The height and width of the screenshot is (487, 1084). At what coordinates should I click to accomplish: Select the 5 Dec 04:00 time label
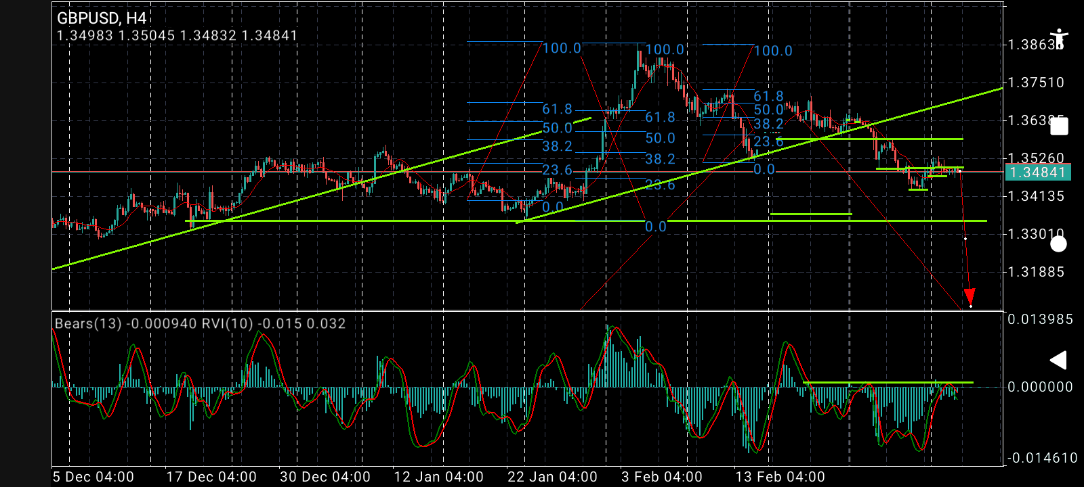(93, 477)
